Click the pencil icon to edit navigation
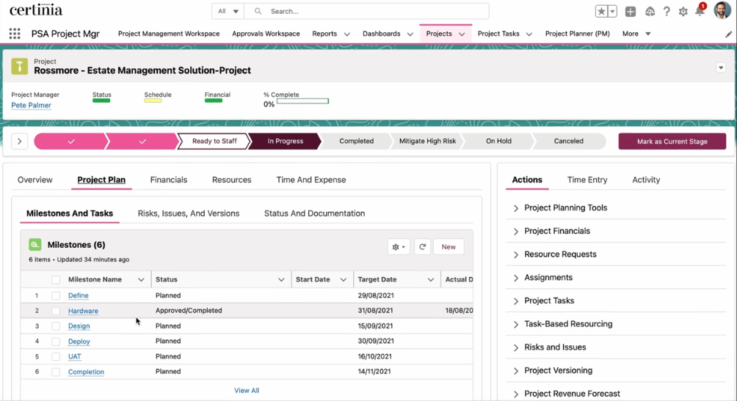 click(x=728, y=34)
